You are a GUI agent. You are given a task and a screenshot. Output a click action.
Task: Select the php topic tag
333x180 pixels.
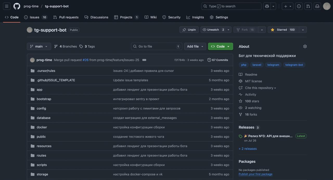click(x=244, y=65)
